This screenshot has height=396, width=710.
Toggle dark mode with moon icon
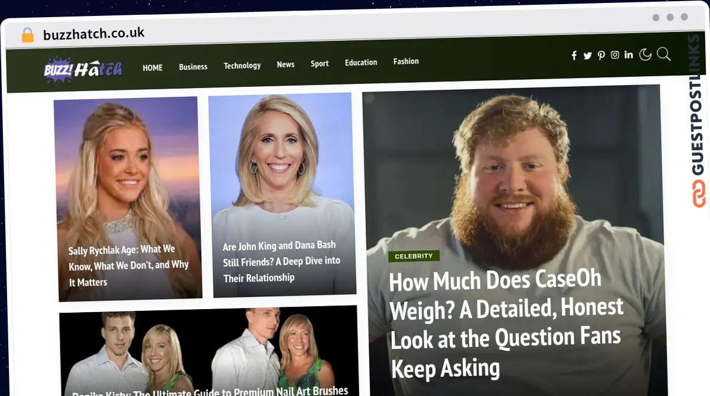[646, 55]
